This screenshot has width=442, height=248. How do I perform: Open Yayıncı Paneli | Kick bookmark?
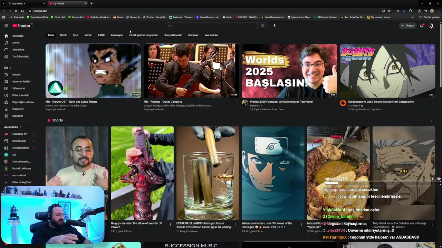(37, 17)
